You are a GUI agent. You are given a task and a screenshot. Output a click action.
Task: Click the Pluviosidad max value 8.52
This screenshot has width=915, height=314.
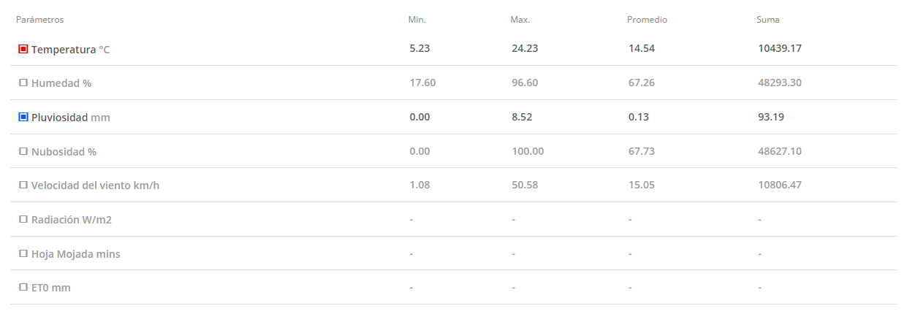point(522,117)
